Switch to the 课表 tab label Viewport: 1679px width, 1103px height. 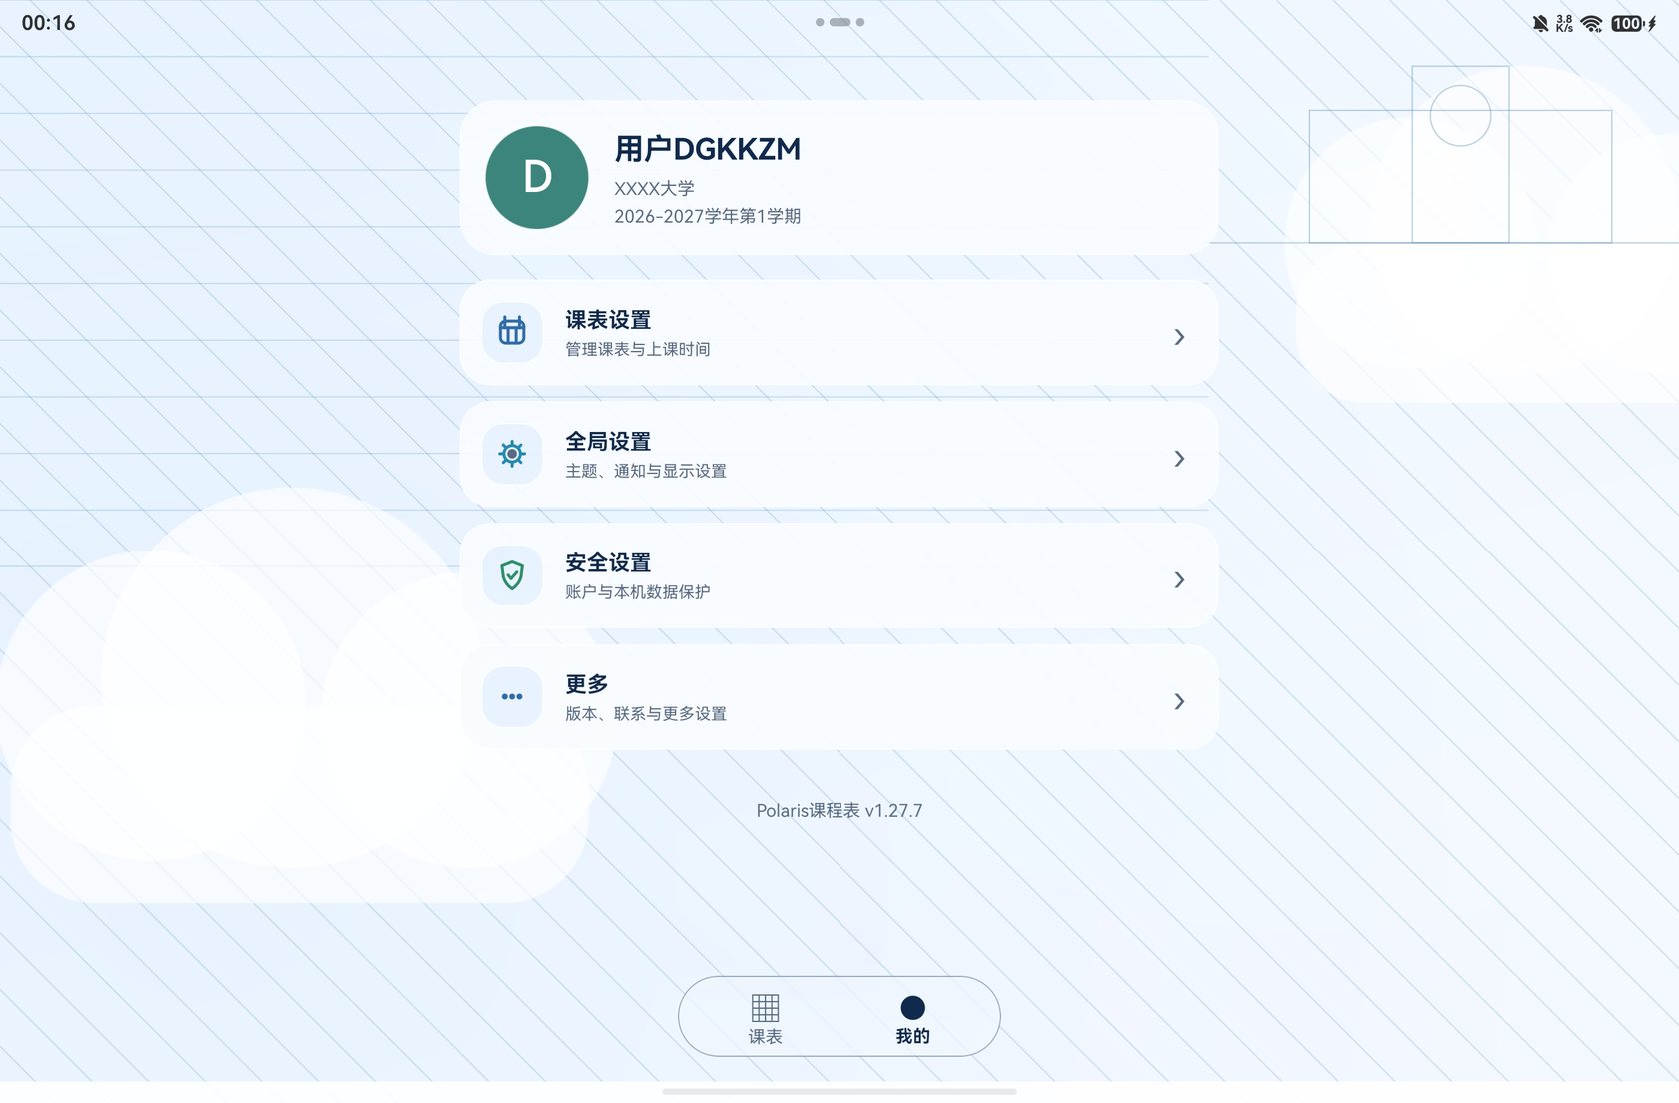[765, 1037]
